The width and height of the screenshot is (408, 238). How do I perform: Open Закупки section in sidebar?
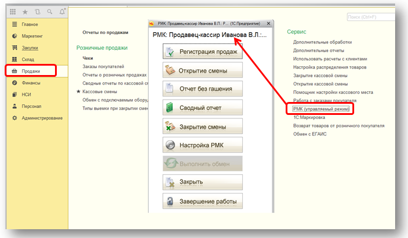[x=30, y=47]
